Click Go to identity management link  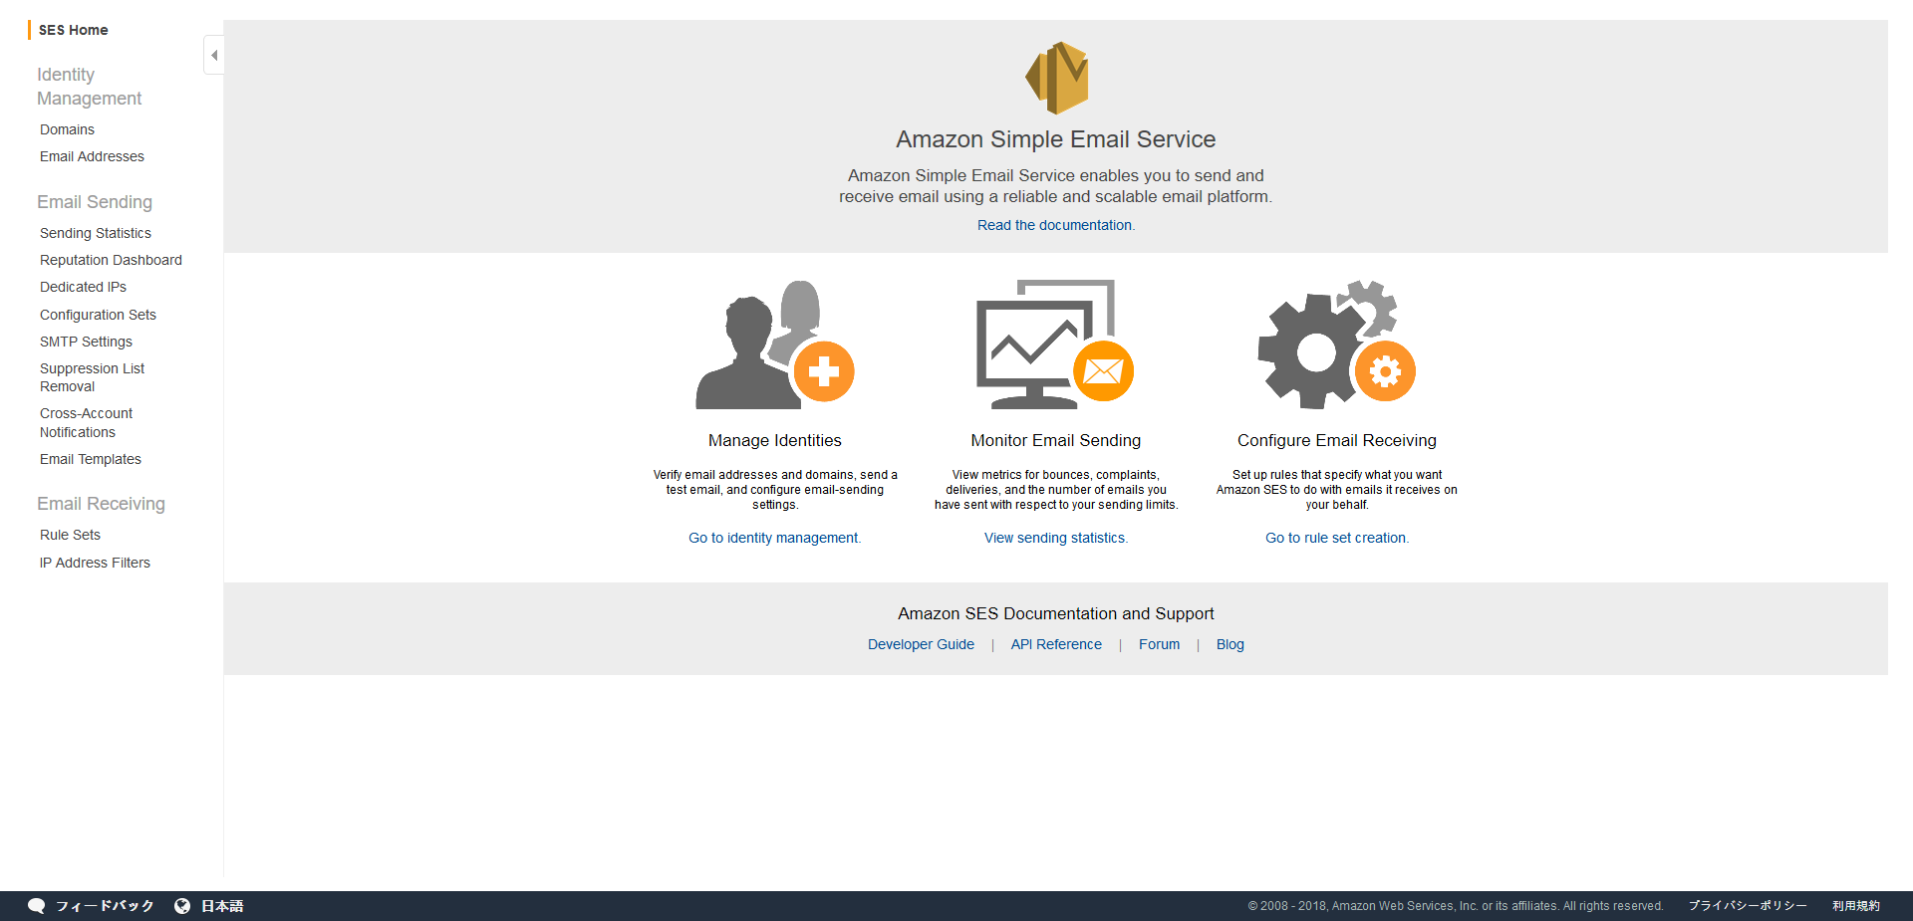tap(774, 538)
